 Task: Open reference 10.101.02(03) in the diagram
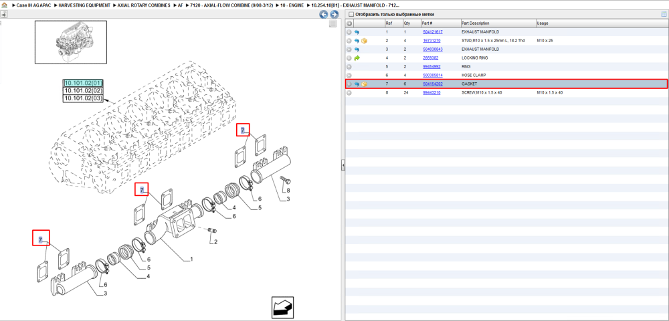pyautogui.click(x=84, y=98)
